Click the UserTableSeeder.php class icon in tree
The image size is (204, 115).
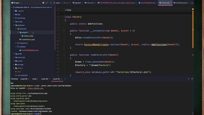20,50
